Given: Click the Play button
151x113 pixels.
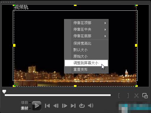Looking at the screenshot, I should 36,106.
